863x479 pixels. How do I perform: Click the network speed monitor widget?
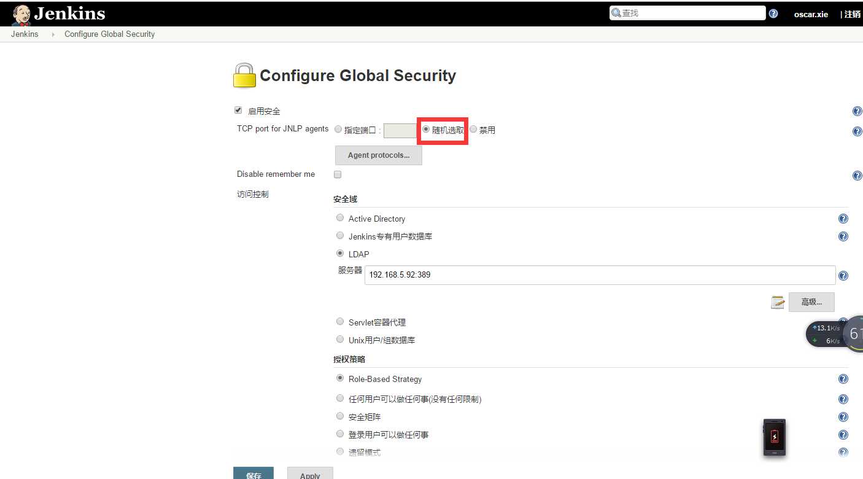(834, 335)
